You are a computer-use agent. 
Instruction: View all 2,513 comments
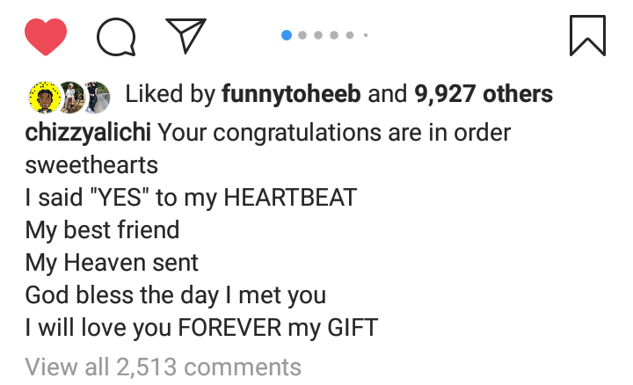164,366
